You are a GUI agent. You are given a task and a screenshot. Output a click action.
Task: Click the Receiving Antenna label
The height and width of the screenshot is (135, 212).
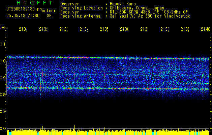point(80,16)
